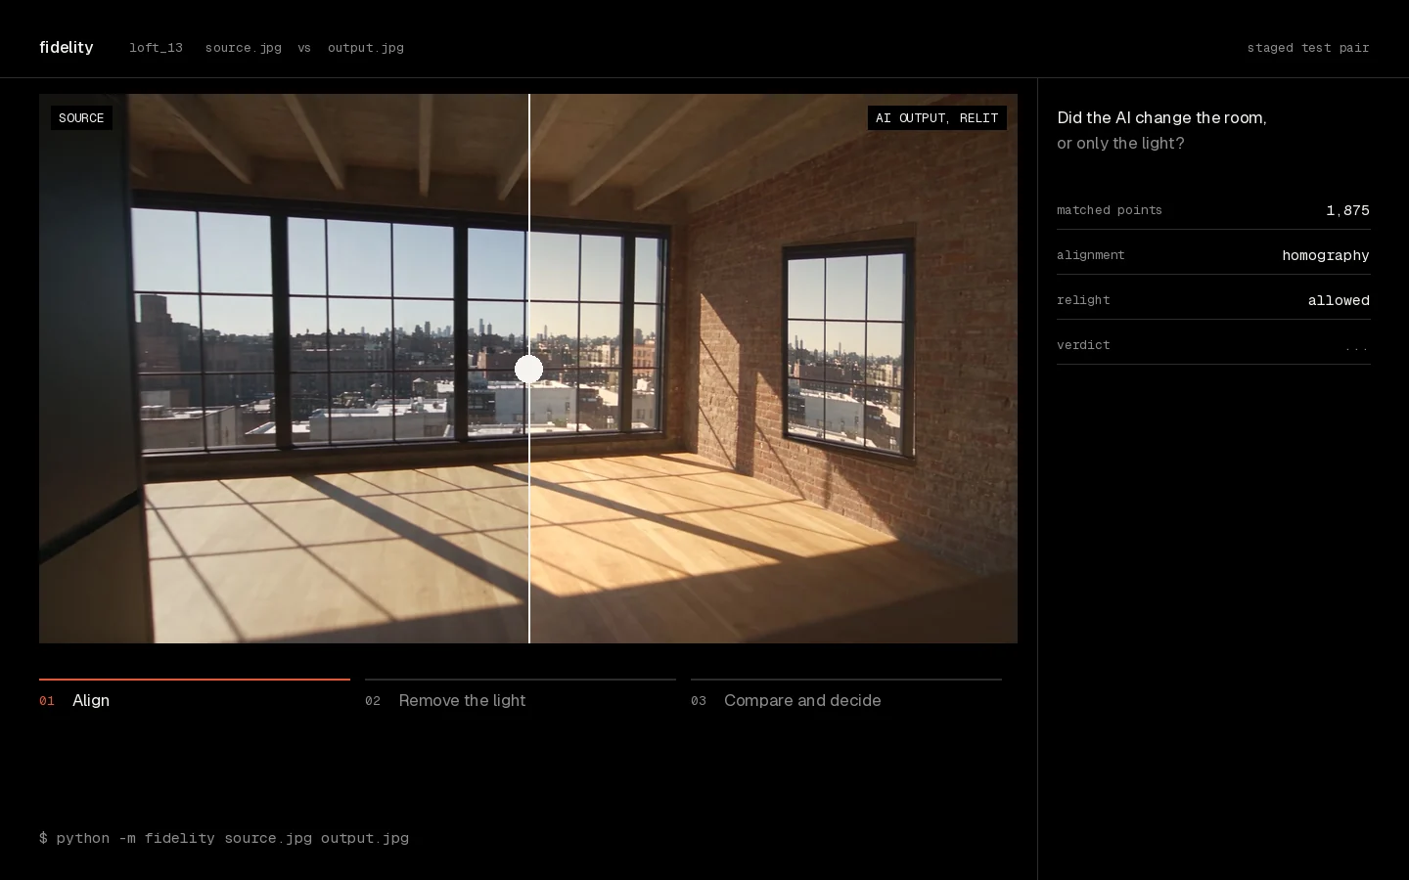The height and width of the screenshot is (880, 1409).
Task: Click the 'vs' separator in header
Action: click(x=304, y=47)
